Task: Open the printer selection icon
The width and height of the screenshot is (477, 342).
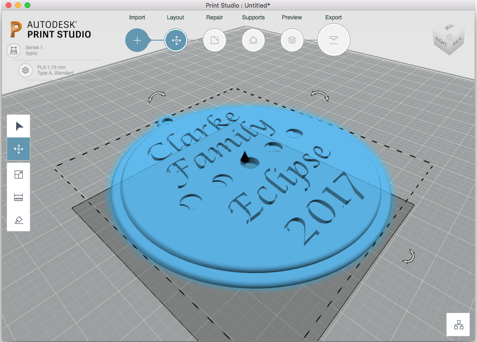Action: (x=14, y=50)
